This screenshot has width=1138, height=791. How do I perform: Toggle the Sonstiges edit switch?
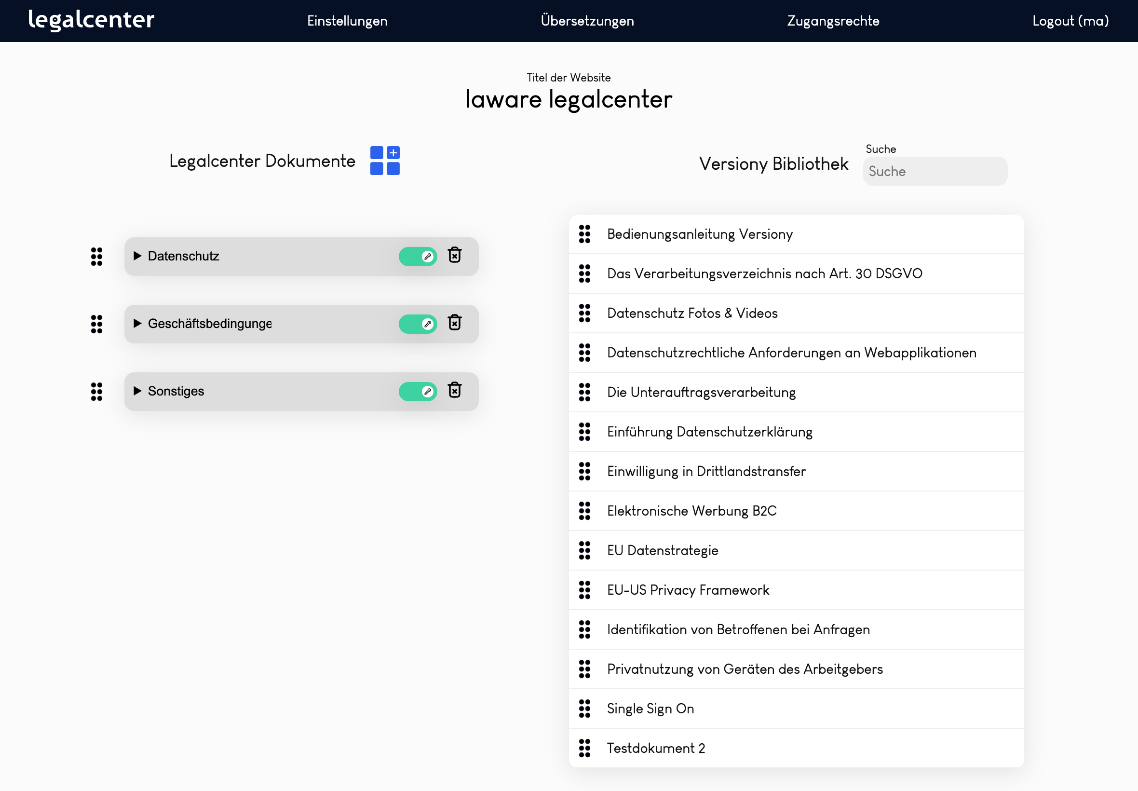click(418, 392)
